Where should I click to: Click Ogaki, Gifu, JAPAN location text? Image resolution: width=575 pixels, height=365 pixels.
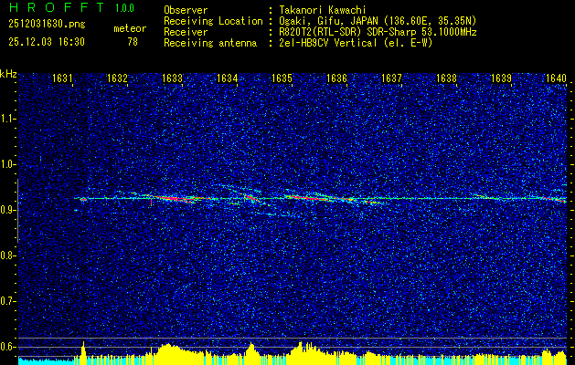click(378, 21)
